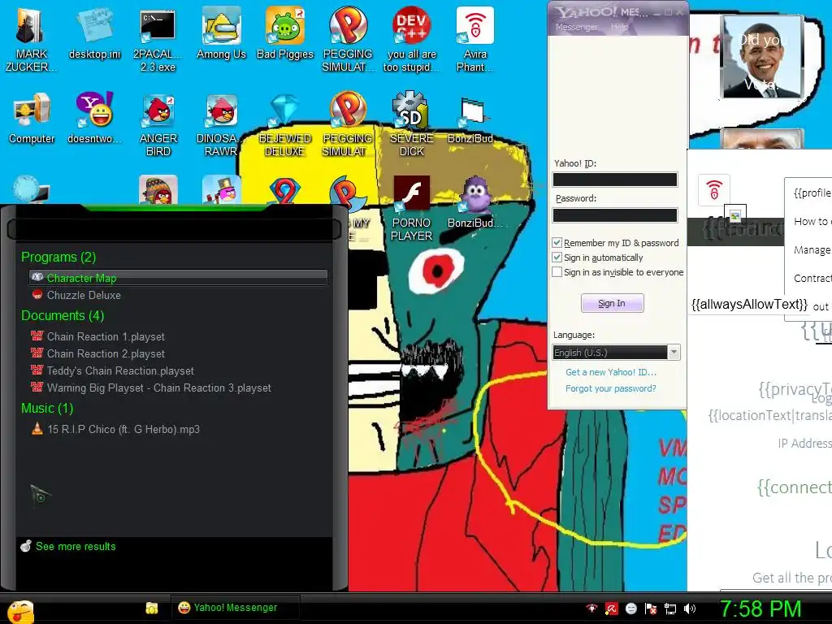Click the Yahoo Messenger face tray icon

630,608
